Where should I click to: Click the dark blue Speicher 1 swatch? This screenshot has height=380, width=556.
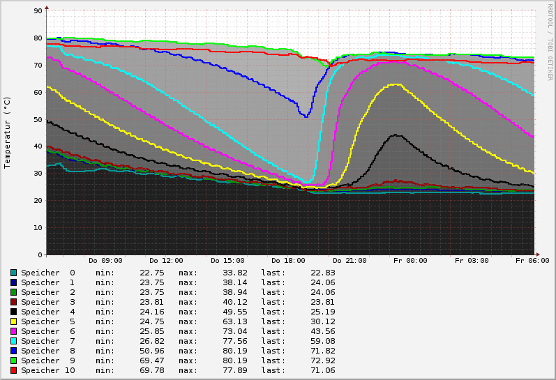tap(13, 282)
